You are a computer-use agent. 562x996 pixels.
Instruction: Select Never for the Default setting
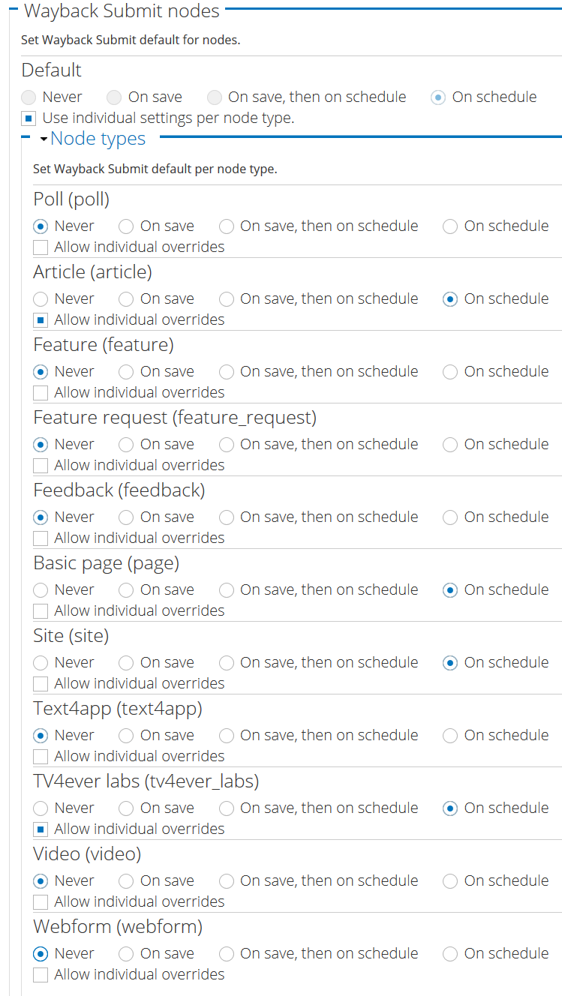coord(28,97)
